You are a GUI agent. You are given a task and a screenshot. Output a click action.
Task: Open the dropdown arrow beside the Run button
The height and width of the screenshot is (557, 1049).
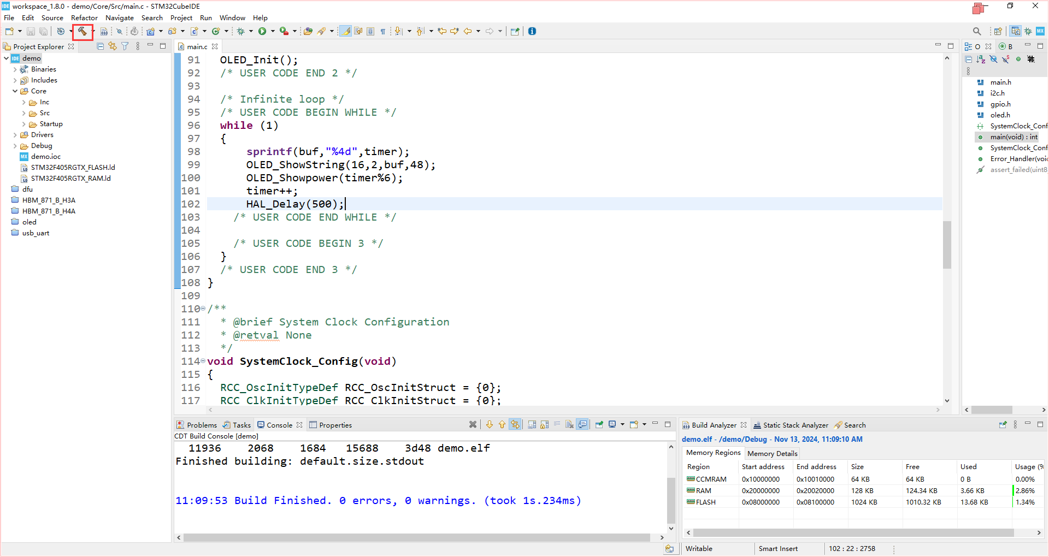(273, 31)
